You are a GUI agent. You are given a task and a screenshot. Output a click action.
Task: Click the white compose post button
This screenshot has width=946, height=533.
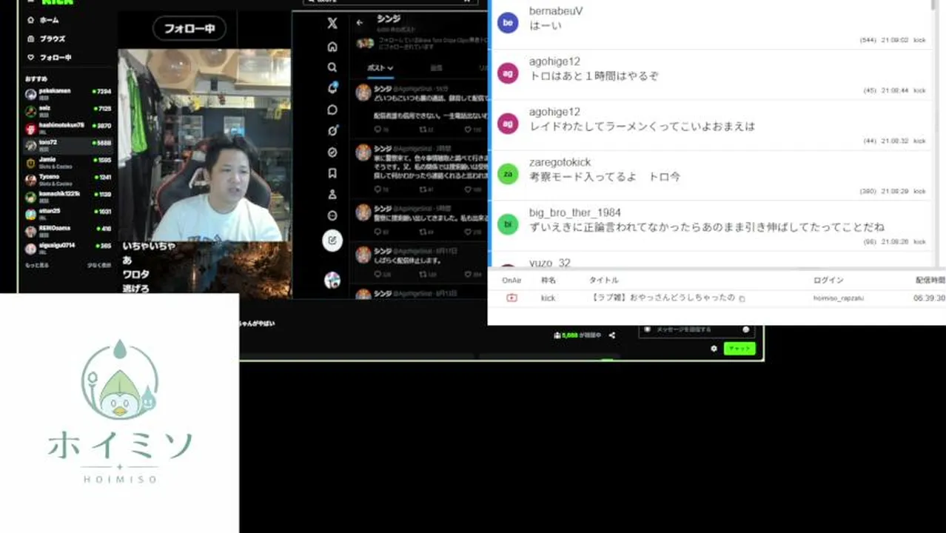tap(332, 241)
